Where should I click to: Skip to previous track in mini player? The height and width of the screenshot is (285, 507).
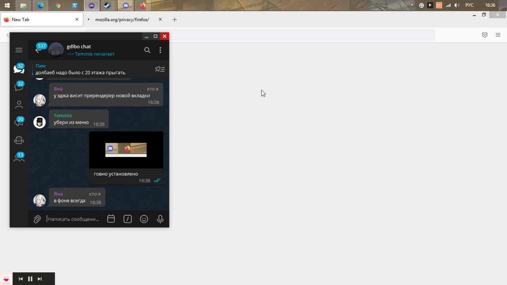click(21, 279)
